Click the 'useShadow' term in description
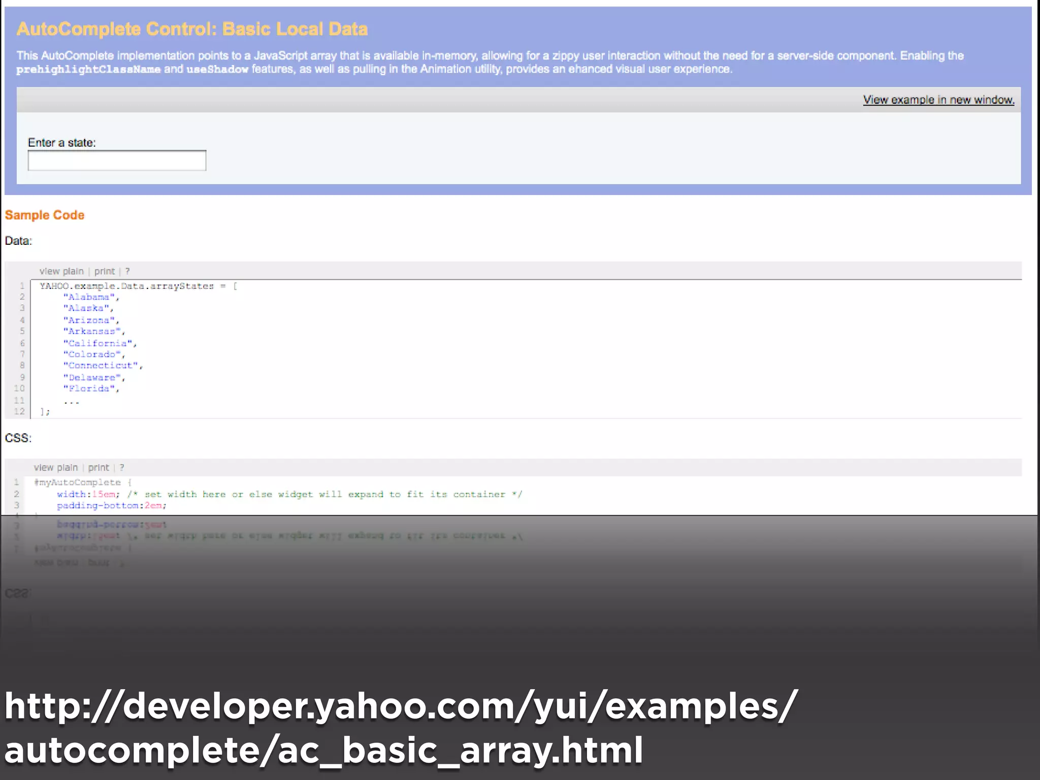1040x780 pixels. 217,70
